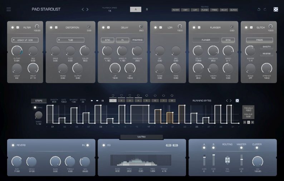284x181 pixels.
Task: Open the Legacy LP 12dB filter type dropdown
Action: point(25,40)
